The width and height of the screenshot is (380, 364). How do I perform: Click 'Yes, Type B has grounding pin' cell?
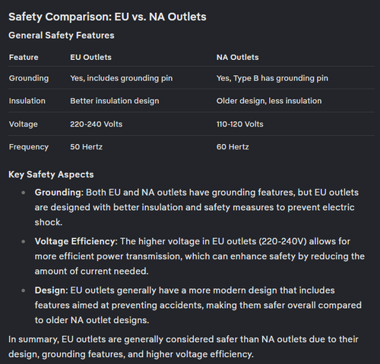[272, 78]
